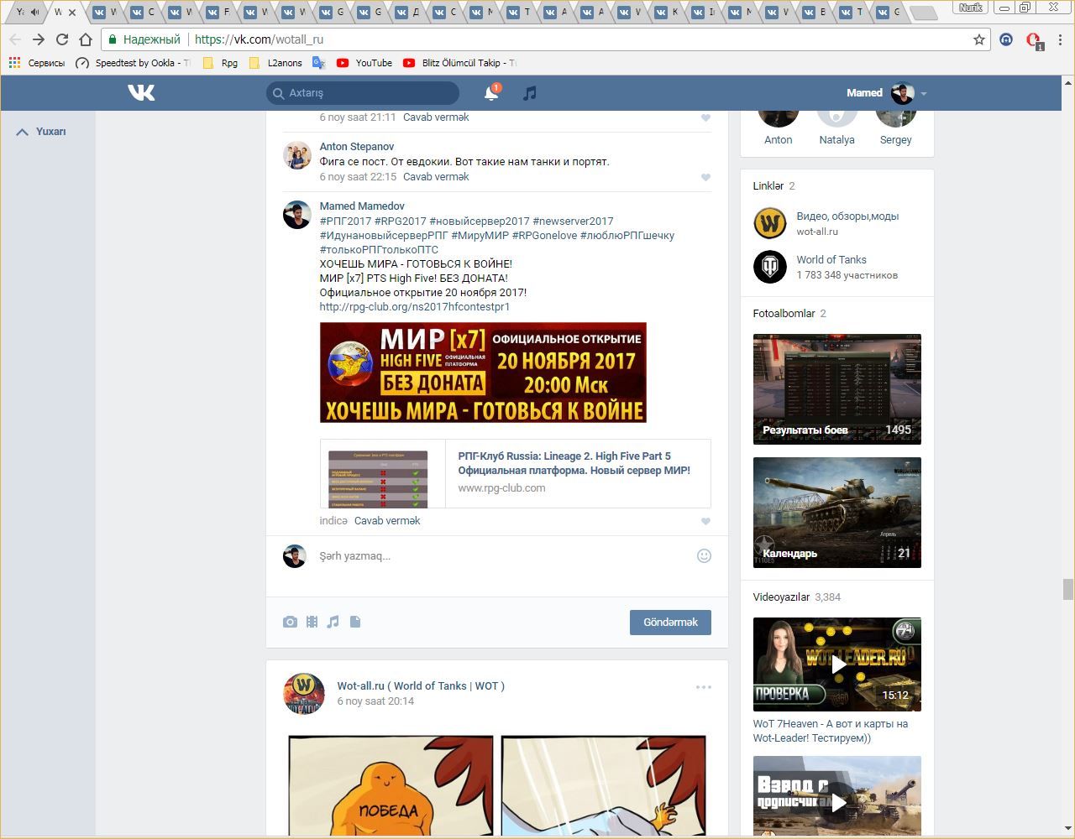Screen dimensions: 1075x839
Task: Play WoT 7Heaven video thumbnail
Action: [836, 664]
